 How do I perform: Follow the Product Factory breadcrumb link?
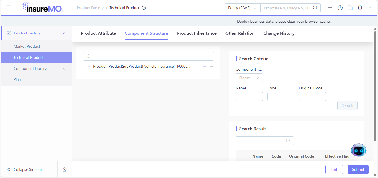click(x=90, y=8)
